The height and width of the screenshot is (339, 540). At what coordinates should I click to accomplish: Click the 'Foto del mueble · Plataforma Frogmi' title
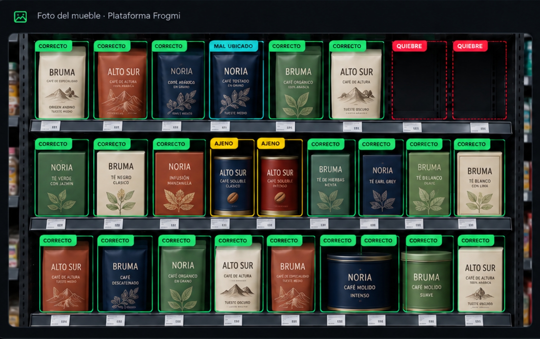[109, 16]
